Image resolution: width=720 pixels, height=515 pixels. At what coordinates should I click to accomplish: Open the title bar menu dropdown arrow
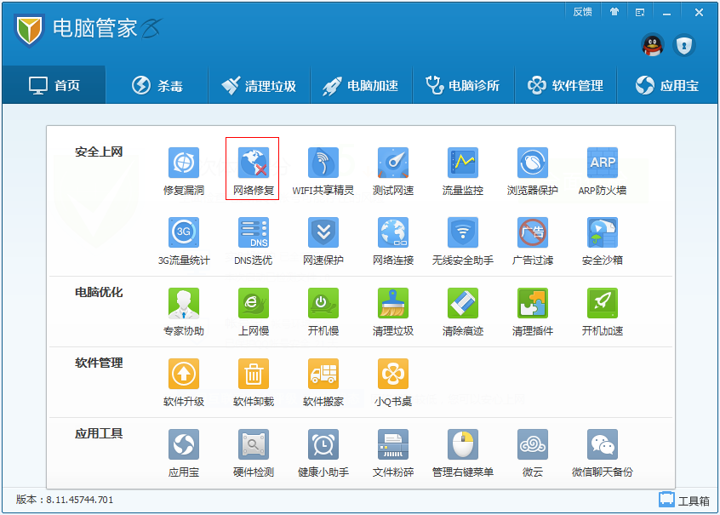pos(638,12)
